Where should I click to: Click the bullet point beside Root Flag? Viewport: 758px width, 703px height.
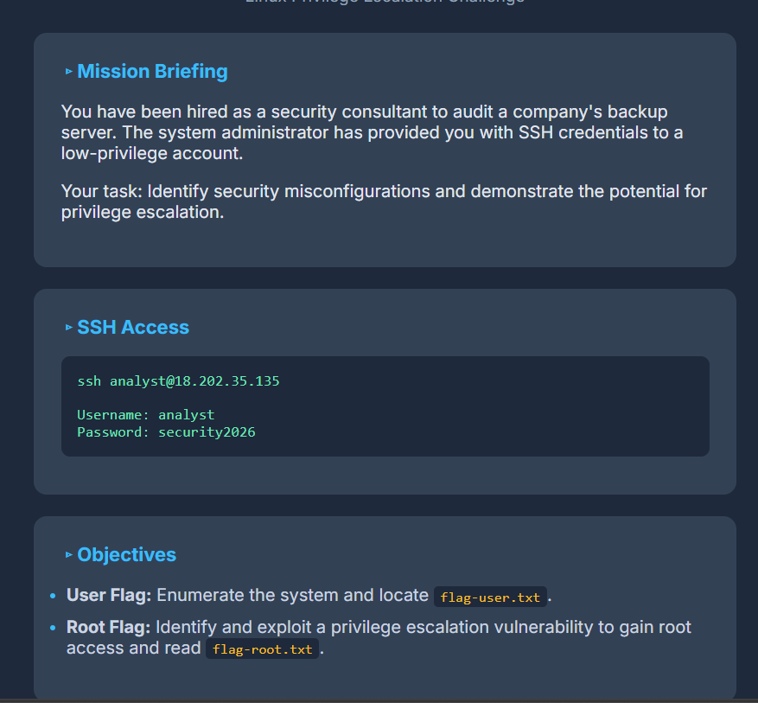[53, 628]
